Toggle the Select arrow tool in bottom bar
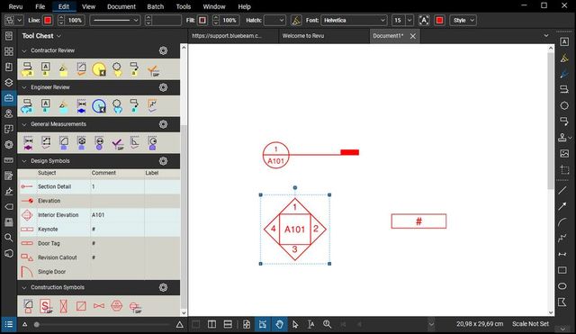 (x=295, y=324)
